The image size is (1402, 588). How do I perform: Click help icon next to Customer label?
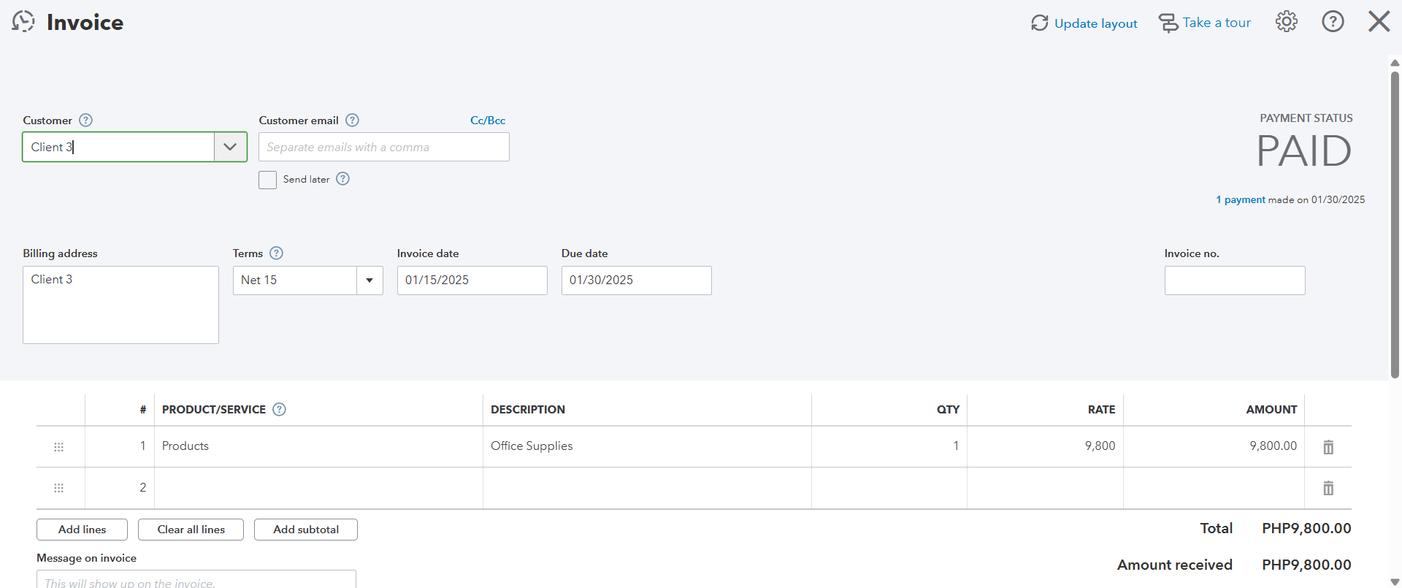point(85,121)
